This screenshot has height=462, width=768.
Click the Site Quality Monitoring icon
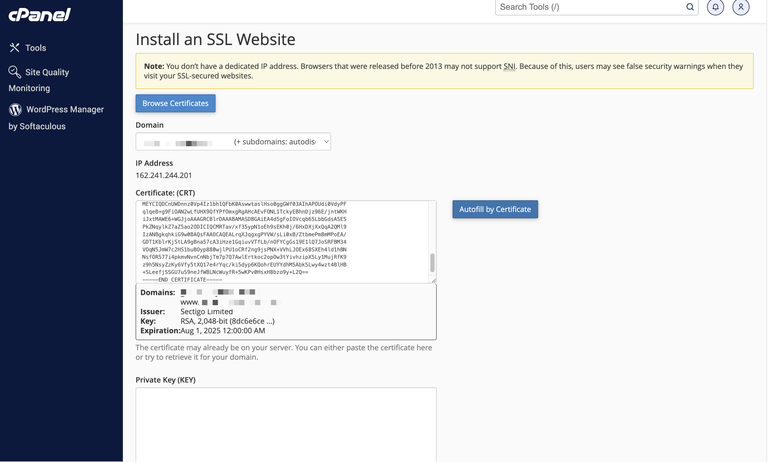tap(15, 72)
